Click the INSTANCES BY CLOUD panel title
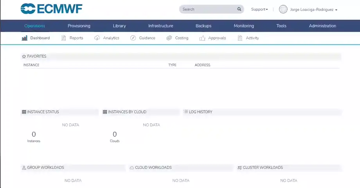This screenshot has width=360, height=188. tap(127, 112)
